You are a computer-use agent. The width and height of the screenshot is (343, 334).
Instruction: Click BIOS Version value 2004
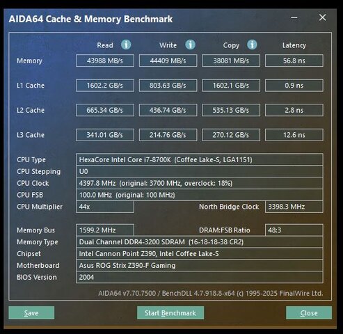pos(200,277)
